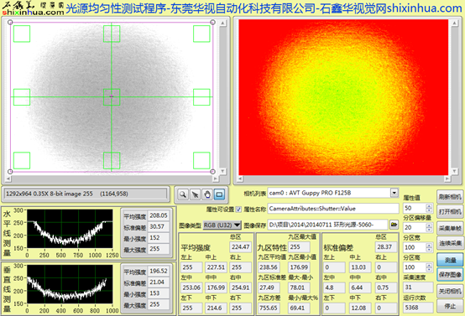
Task: Click the 采集单帧 button
Action: [x=450, y=228]
